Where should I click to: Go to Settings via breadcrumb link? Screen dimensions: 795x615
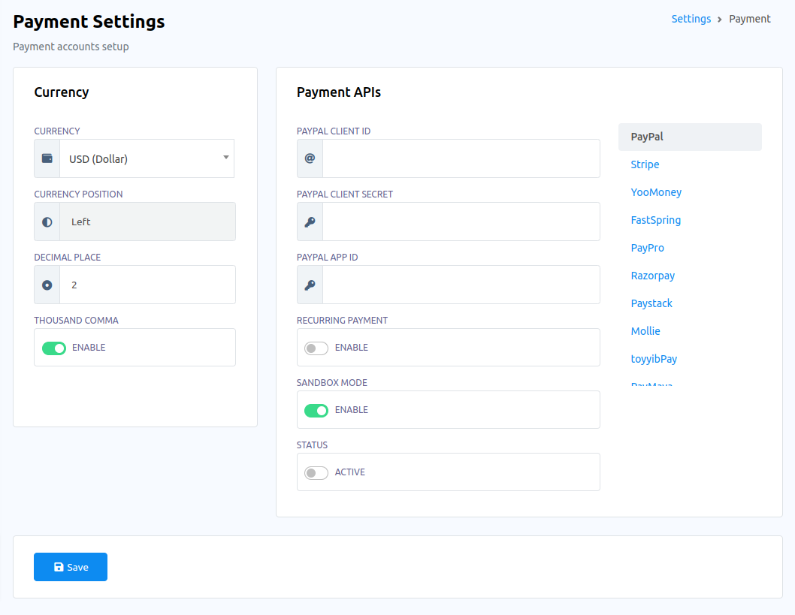pyautogui.click(x=691, y=19)
